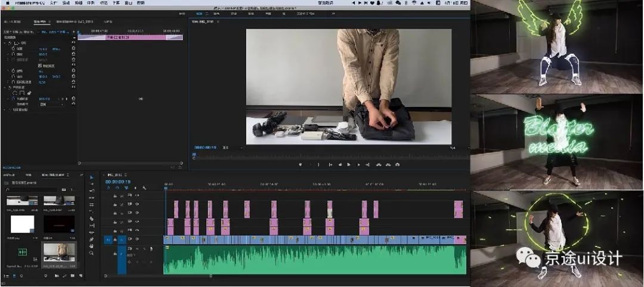This screenshot has height=287, width=644.
Task: Click Mark In in program monitor
Action: 310,165
